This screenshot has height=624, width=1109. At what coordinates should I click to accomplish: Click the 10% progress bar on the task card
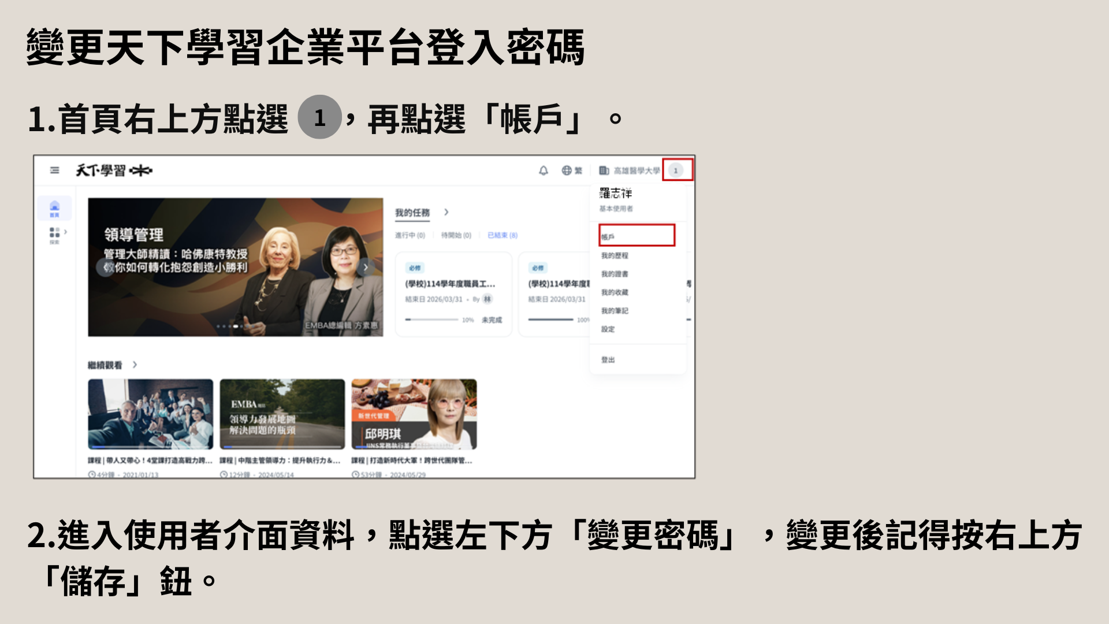(431, 320)
